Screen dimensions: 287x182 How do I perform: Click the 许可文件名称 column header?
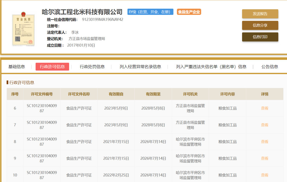(79, 94)
